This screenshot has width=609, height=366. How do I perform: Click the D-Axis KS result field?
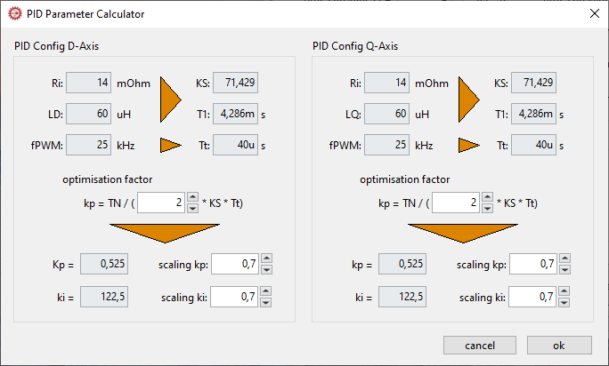235,83
